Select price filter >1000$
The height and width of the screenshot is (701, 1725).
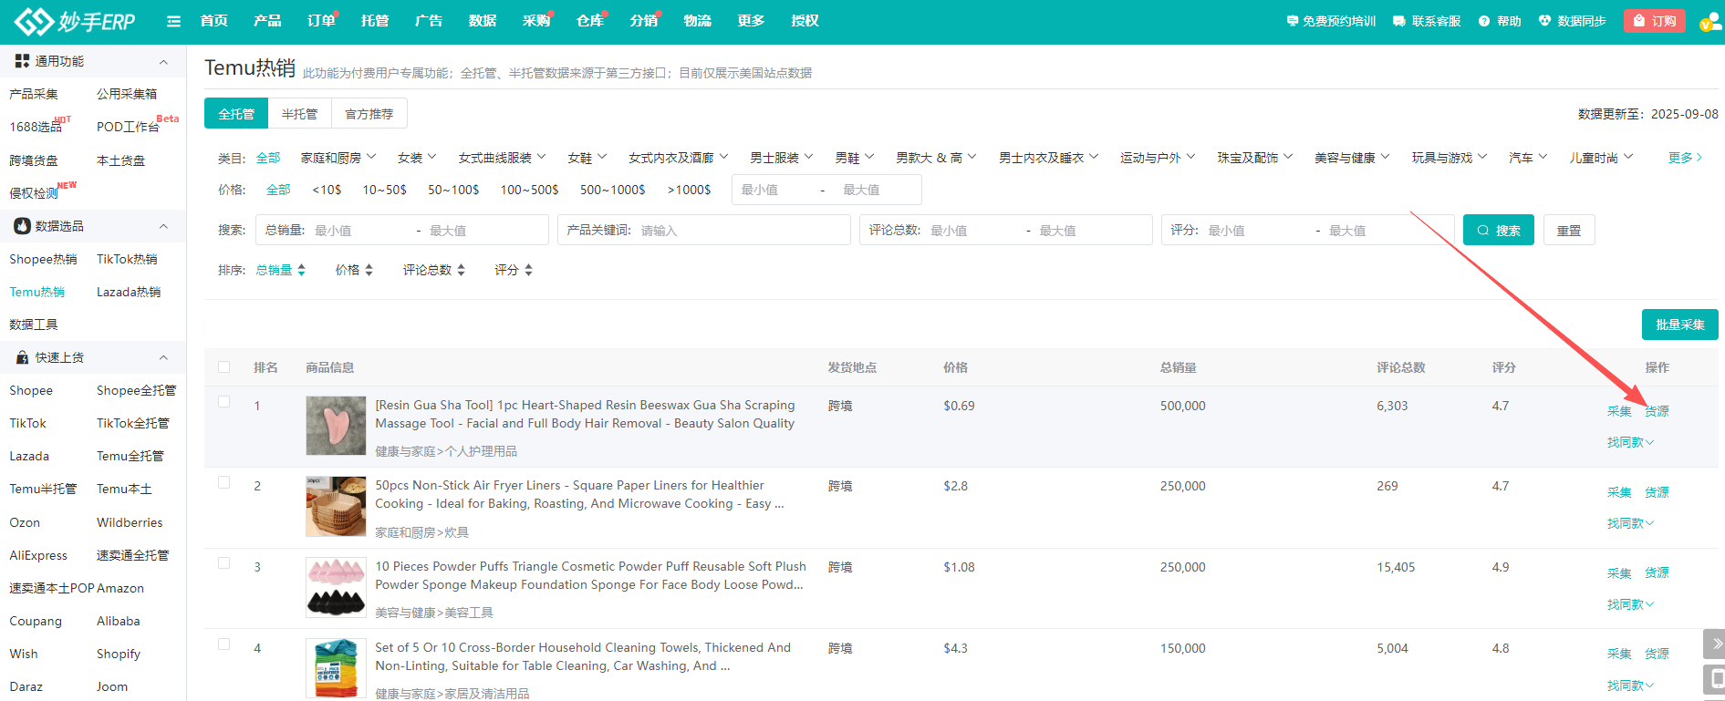[x=689, y=190]
